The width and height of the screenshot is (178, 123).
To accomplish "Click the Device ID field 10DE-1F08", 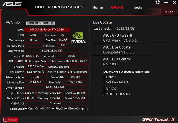I will (32, 56).
